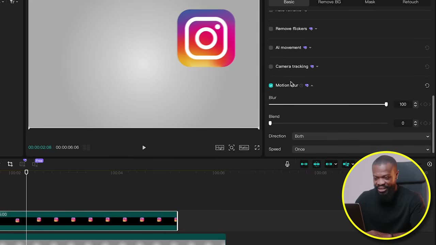Click the properties panel vertical scrollbar

pyautogui.click(x=434, y=124)
